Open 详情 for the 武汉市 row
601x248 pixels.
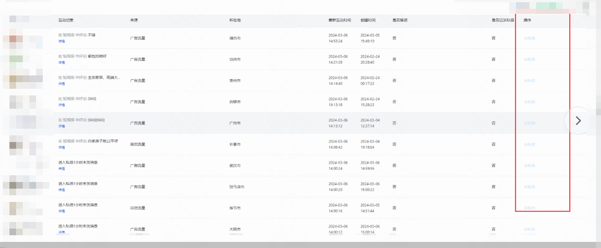[x=62, y=169]
